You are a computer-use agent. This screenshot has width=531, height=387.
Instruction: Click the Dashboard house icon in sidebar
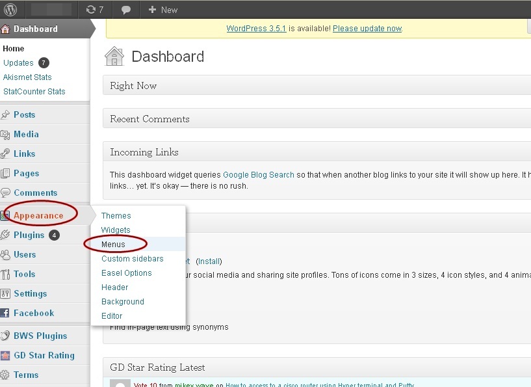pyautogui.click(x=5, y=29)
